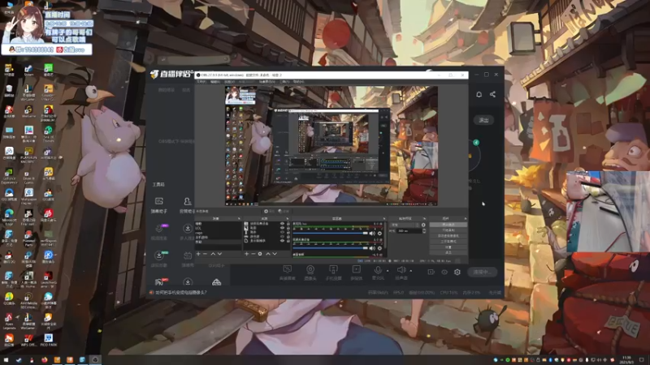Click the eye preview icon in companion bottom bar
650x365 pixels.
pyautogui.click(x=444, y=272)
